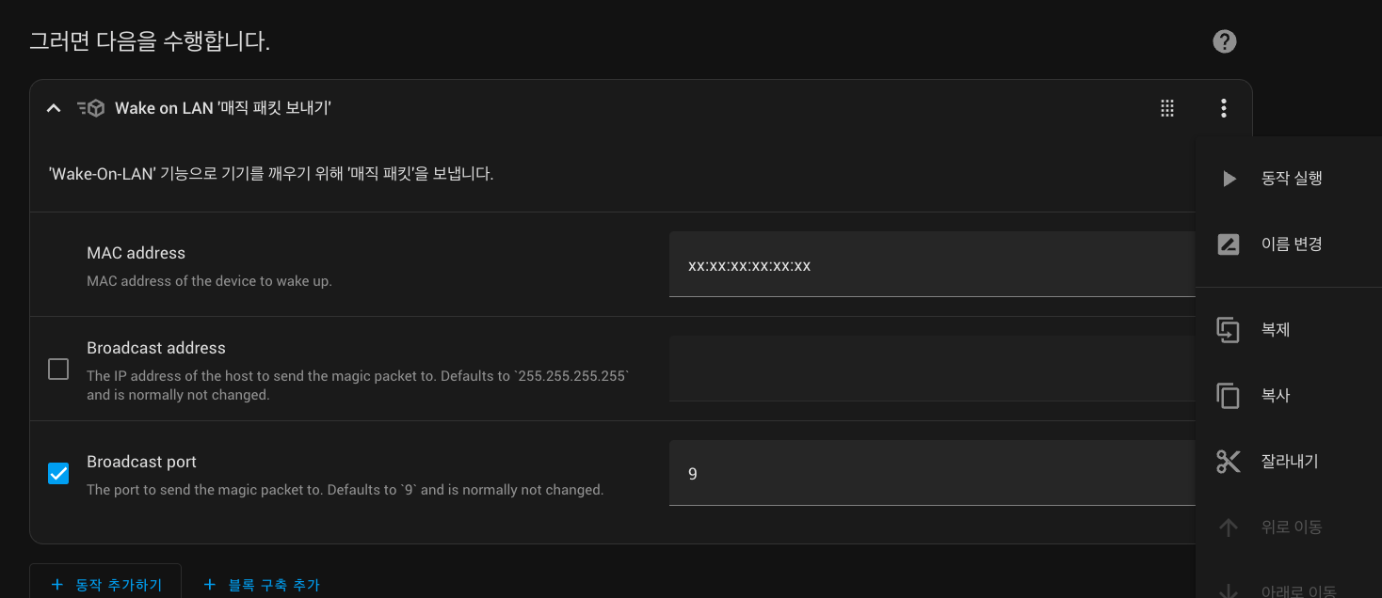1382x598 pixels.
Task: Click the drag handle grid icon
Action: 1167,108
